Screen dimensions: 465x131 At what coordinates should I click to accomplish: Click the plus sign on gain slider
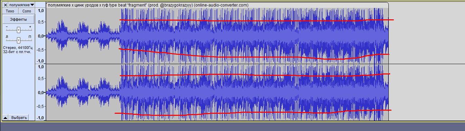pos(30,27)
